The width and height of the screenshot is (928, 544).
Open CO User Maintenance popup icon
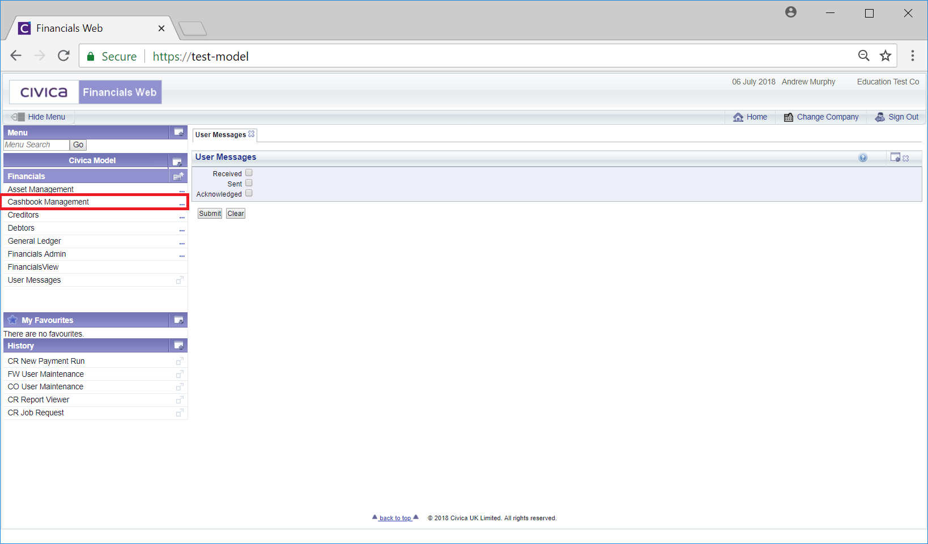coord(180,386)
